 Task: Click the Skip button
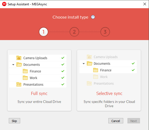coord(14,121)
